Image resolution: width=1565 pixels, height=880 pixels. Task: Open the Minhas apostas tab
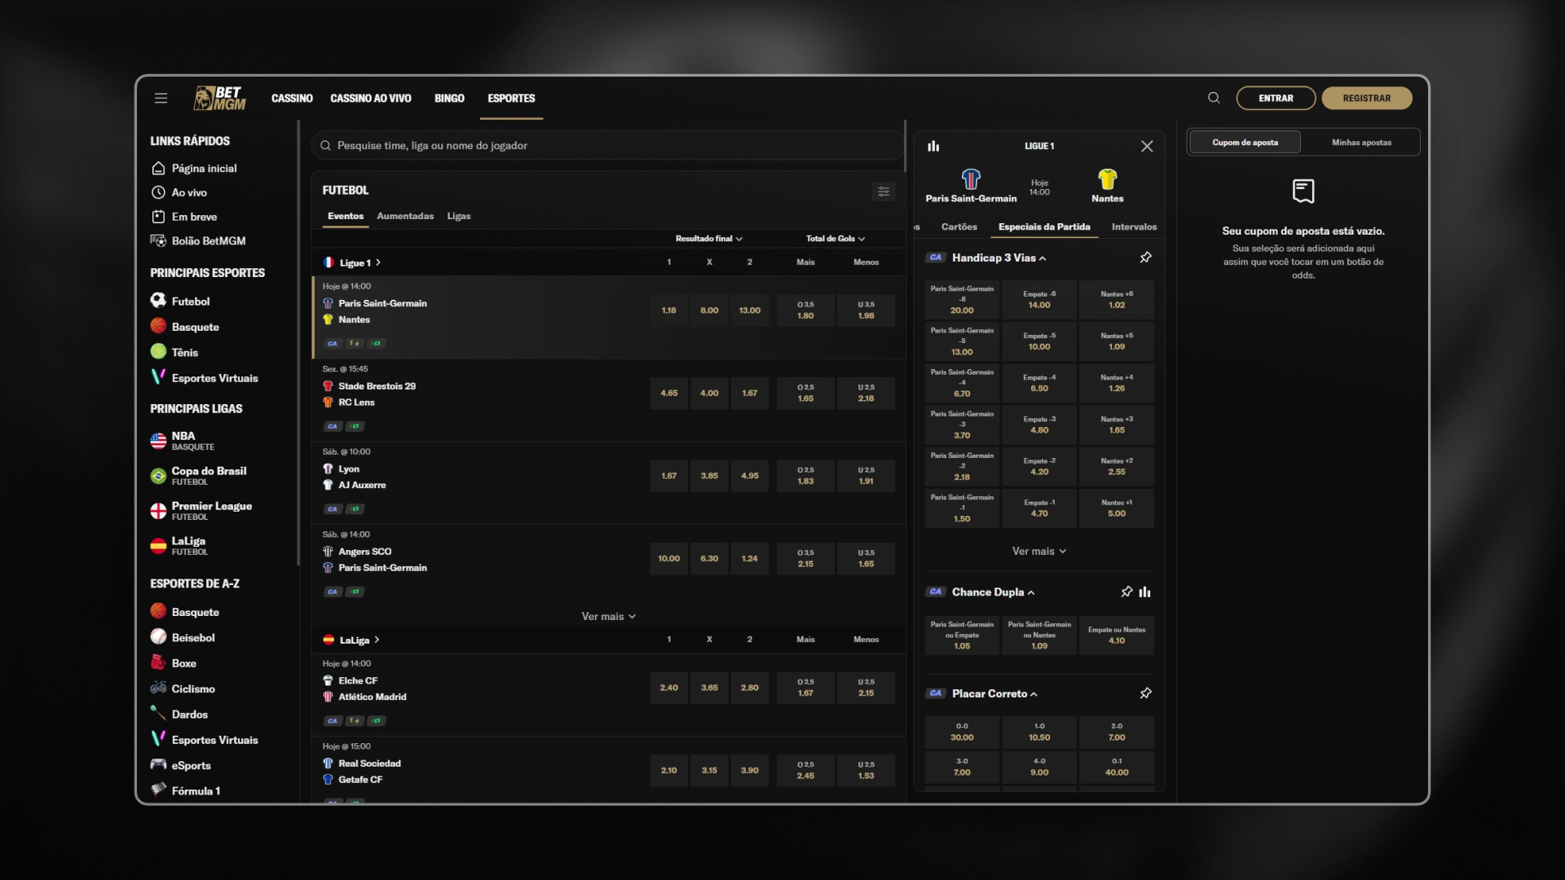[1361, 143]
